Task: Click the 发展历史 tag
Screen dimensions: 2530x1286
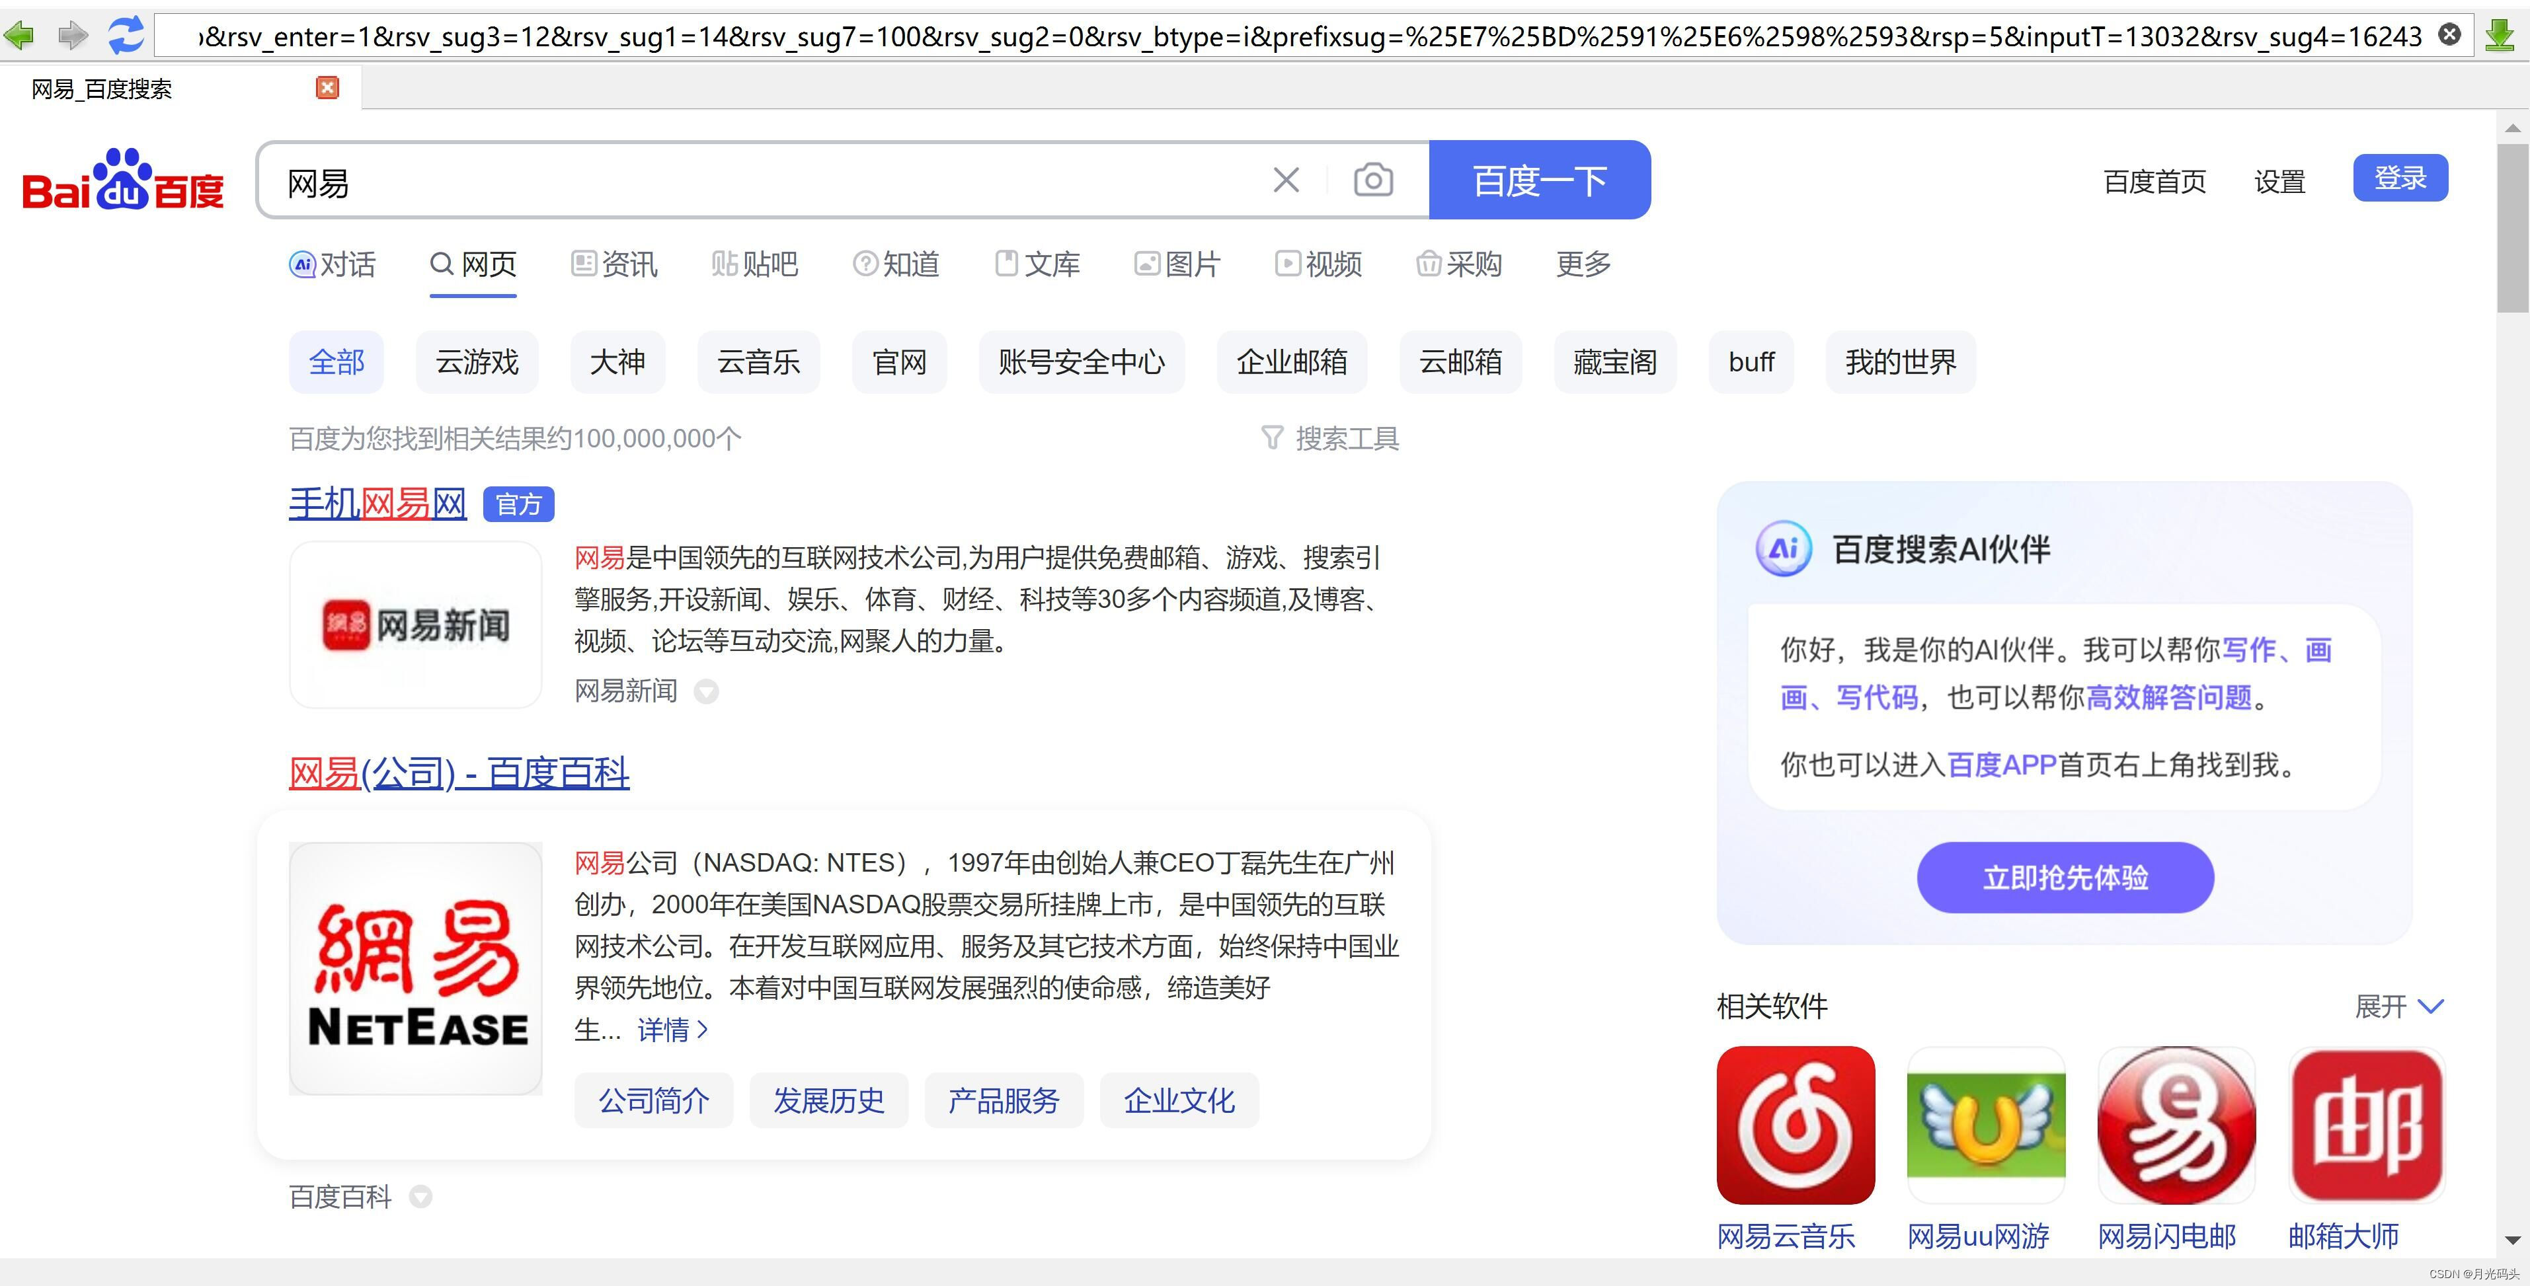Action: click(x=829, y=1100)
